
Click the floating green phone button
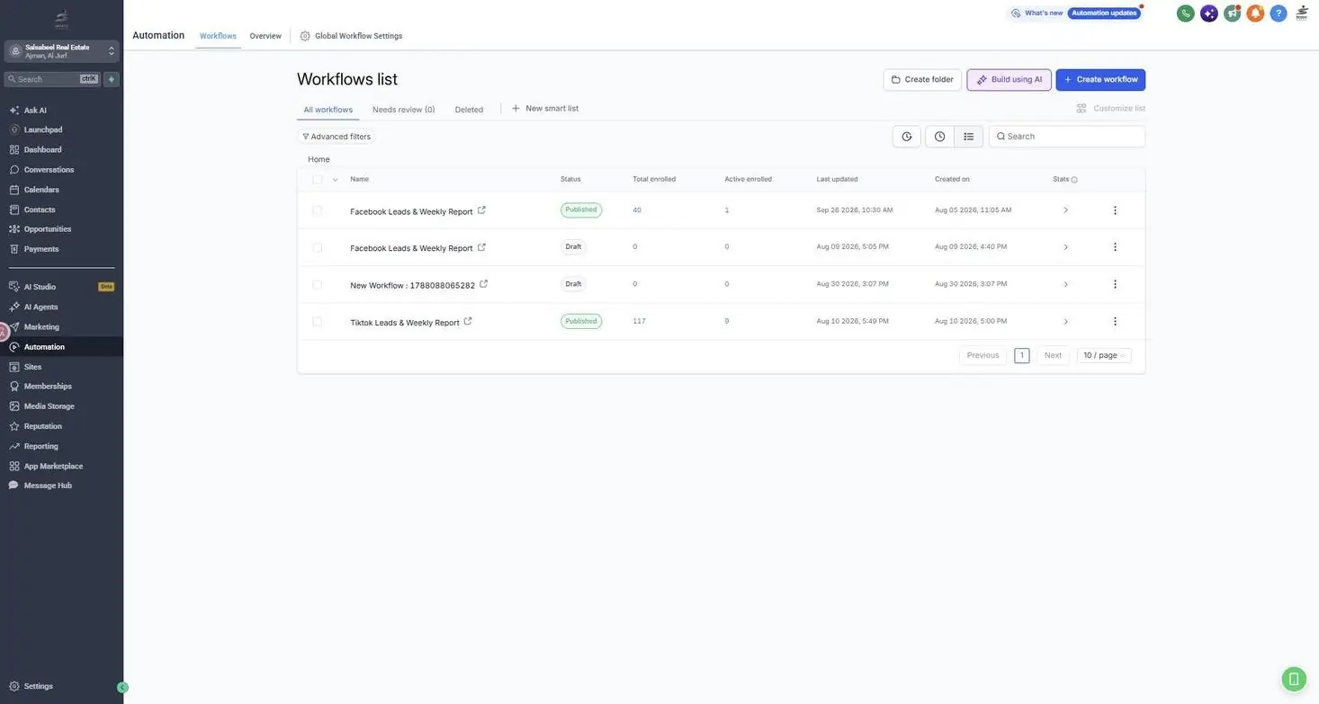(x=1294, y=679)
